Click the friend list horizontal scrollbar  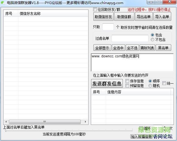[x=45, y=122]
